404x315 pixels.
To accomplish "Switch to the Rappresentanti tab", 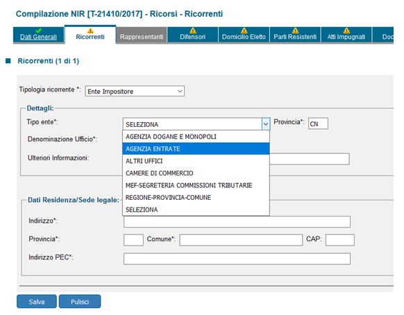I will pos(142,37).
